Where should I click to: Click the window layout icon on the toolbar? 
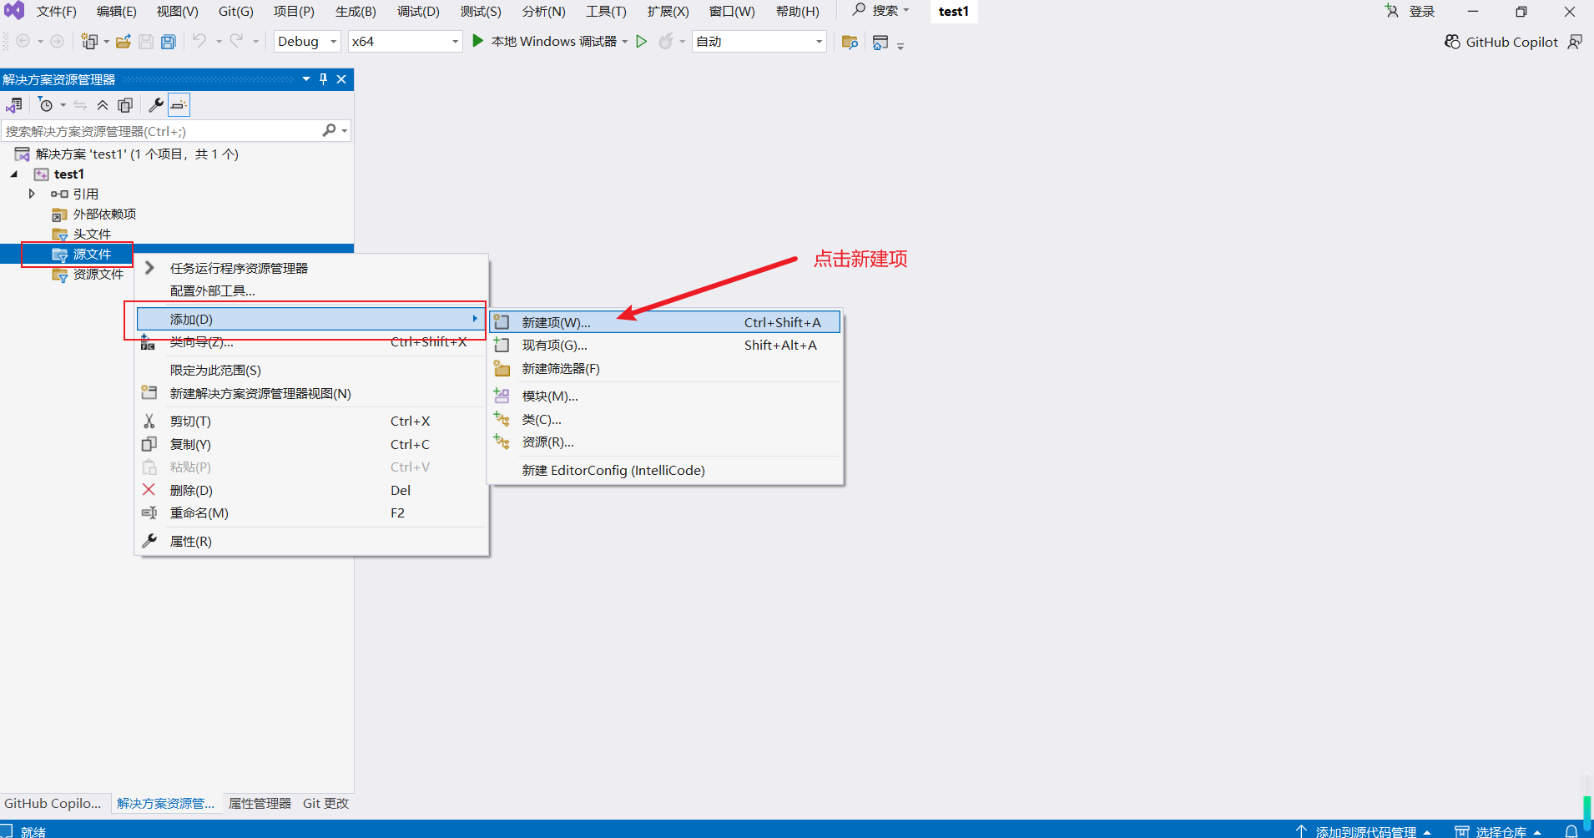(880, 42)
